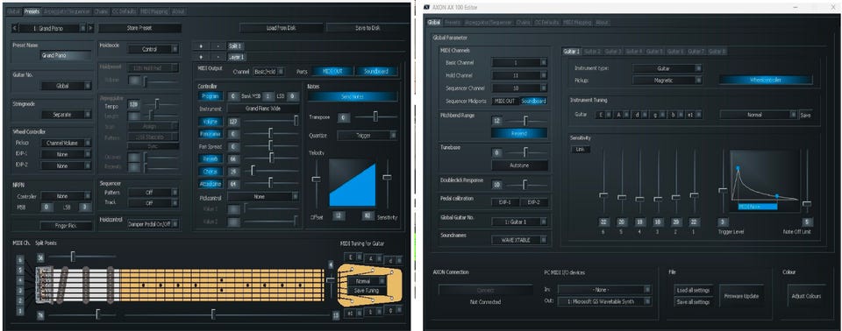Click the Finger Pick button
Viewport: 842px width, 331px height.
67,226
